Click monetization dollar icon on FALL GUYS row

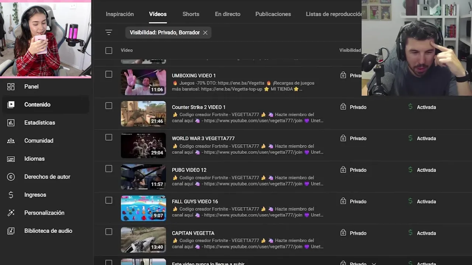tap(410, 201)
